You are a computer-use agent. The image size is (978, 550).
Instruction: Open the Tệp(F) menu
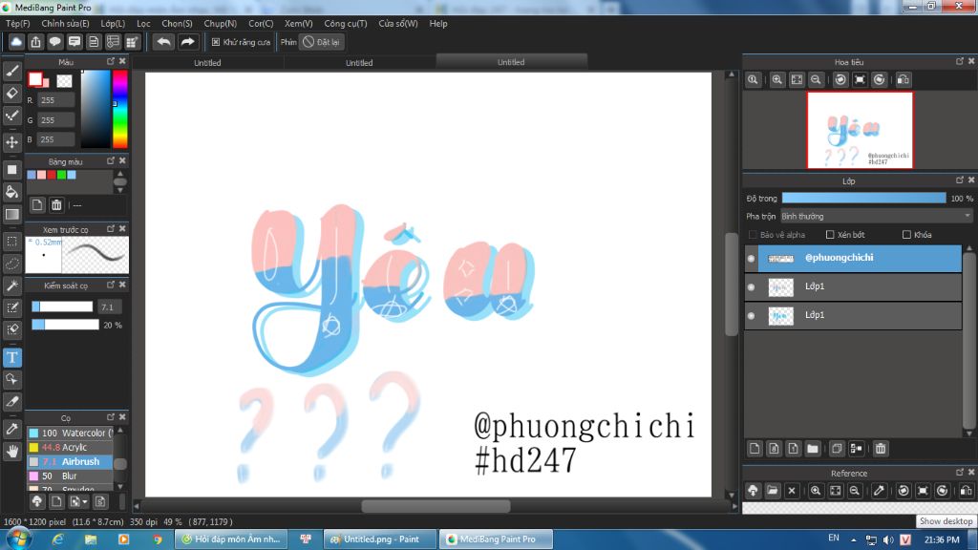point(18,24)
